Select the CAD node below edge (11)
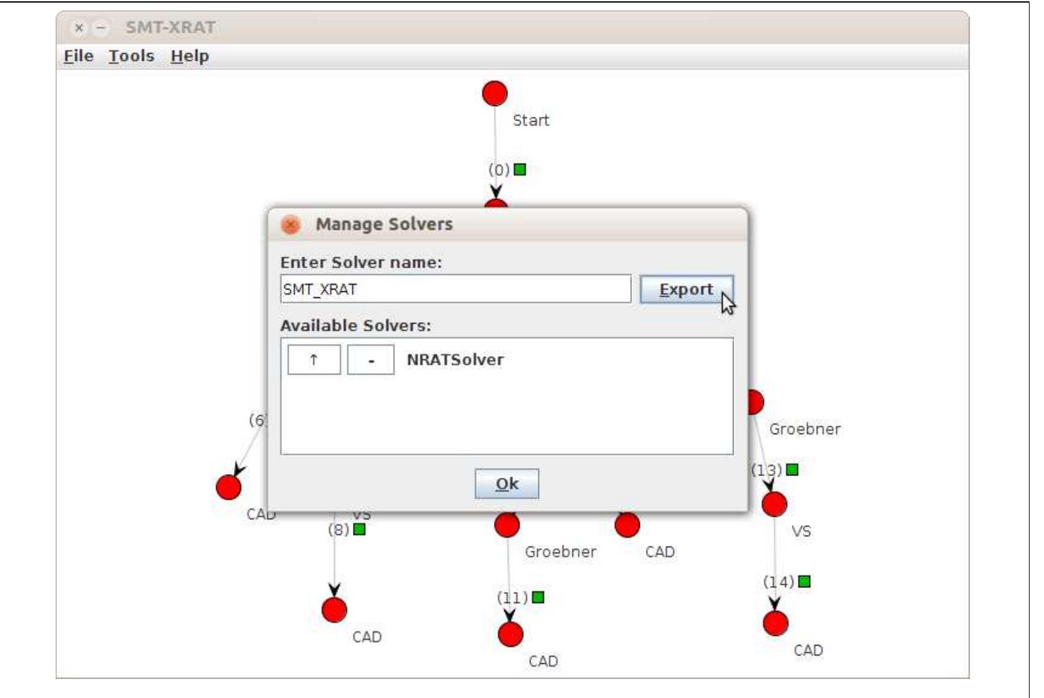 pos(510,634)
